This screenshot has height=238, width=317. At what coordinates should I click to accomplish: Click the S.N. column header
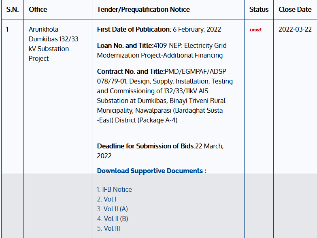click(13, 9)
